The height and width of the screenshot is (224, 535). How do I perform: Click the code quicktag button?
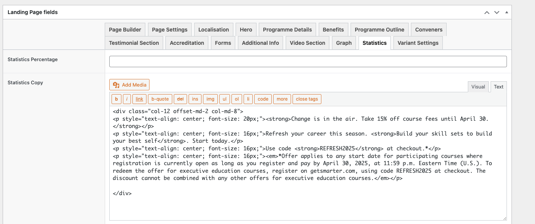[263, 99]
